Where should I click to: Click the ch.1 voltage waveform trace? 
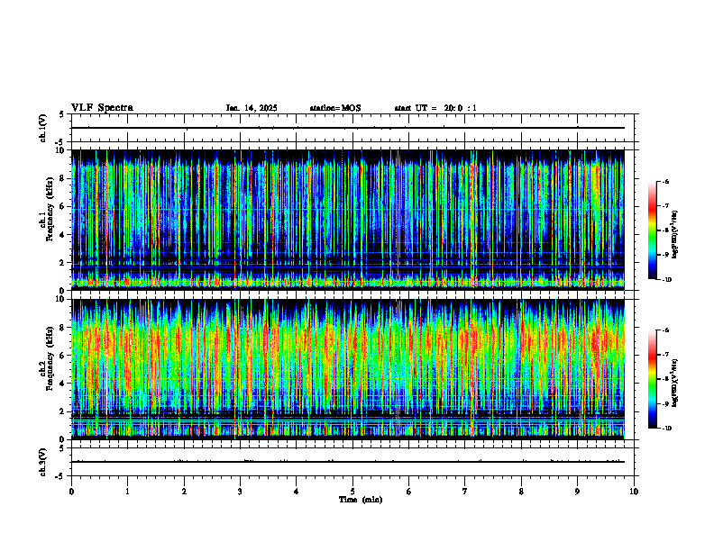click(x=348, y=128)
